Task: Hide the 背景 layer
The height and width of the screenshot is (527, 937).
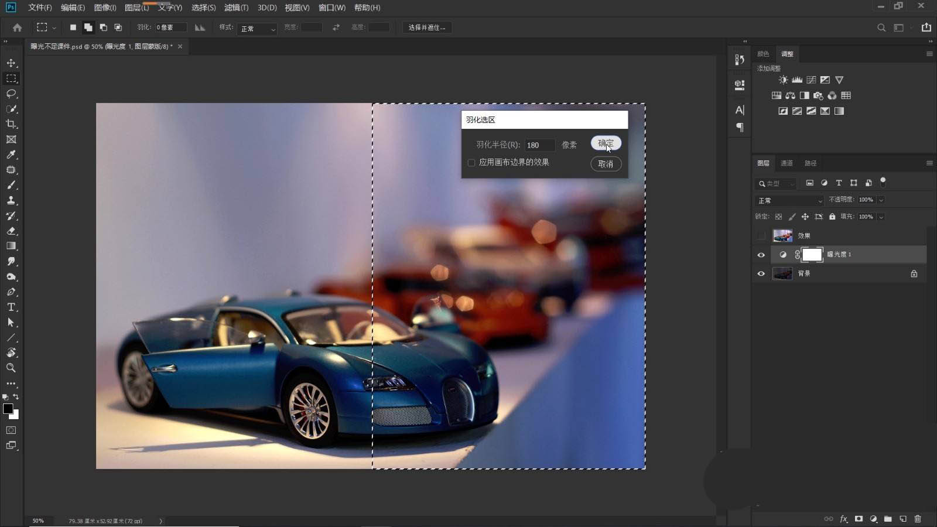Action: pos(761,273)
